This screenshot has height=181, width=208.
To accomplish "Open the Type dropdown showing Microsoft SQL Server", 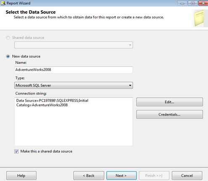I will point(74,85).
